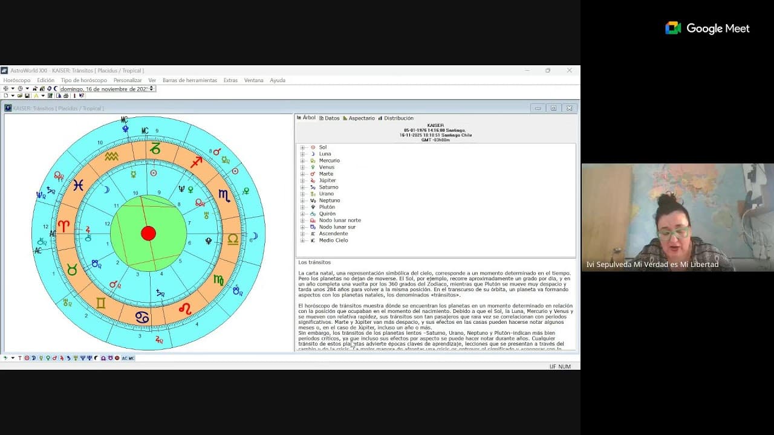774x435 pixels.
Task: Toggle the Sun symbol in bottom bar
Action: pyautogui.click(x=27, y=358)
